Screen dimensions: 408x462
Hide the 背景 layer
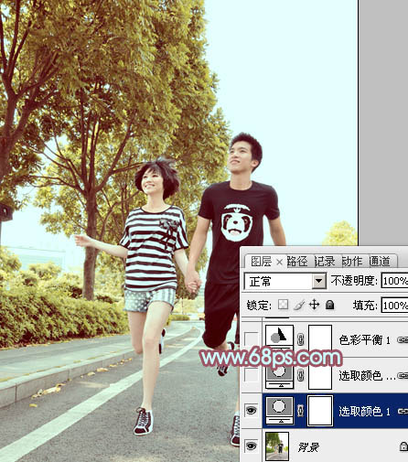click(251, 446)
